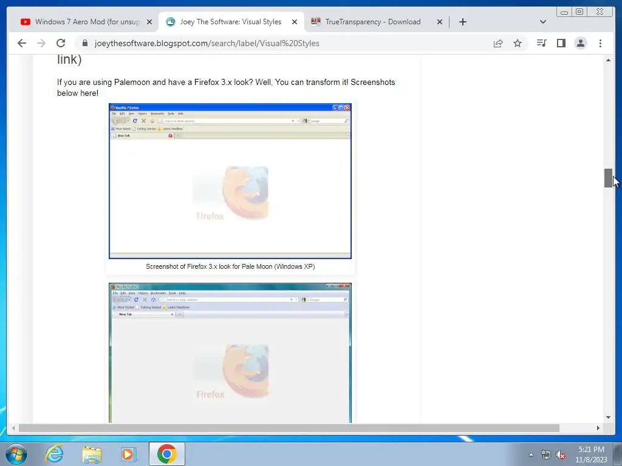Launch Internet Explorer from the taskbar
Image resolution: width=622 pixels, height=466 pixels.
tap(54, 454)
